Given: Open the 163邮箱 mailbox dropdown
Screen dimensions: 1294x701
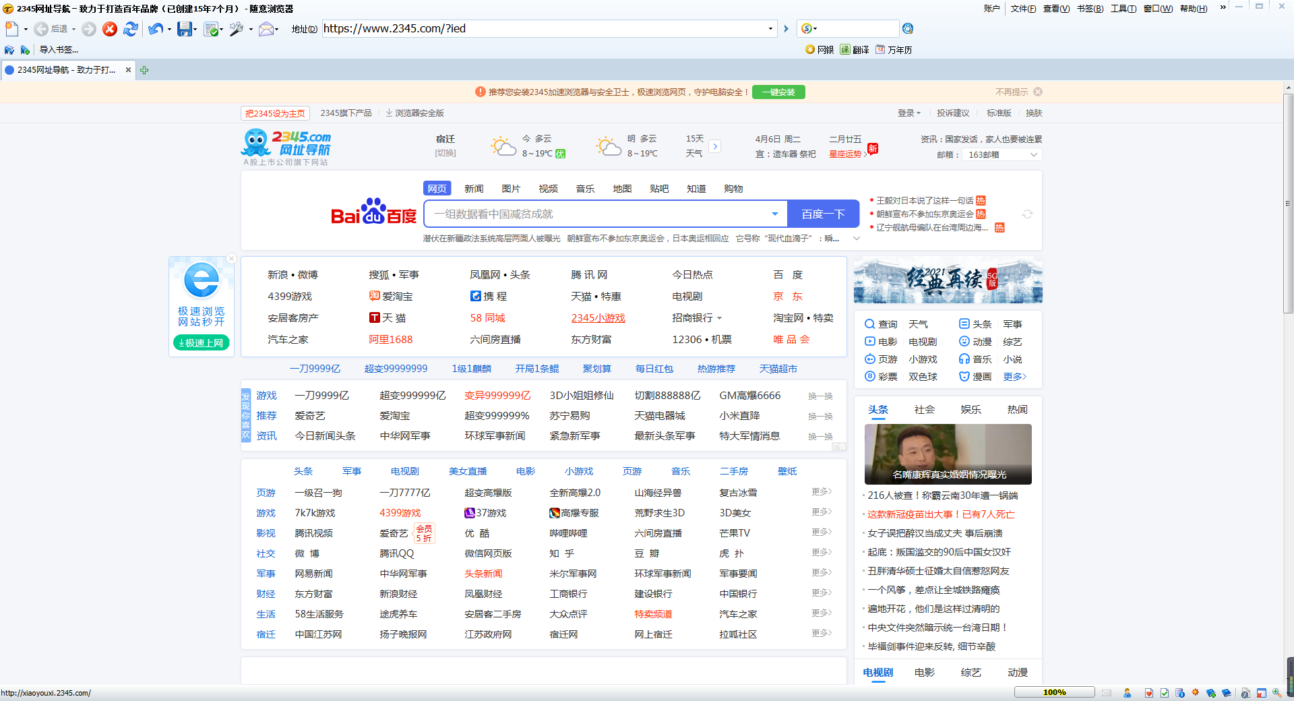Looking at the screenshot, I should coord(1034,155).
